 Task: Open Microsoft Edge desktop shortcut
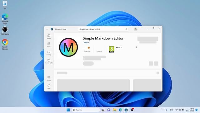point(5,19)
